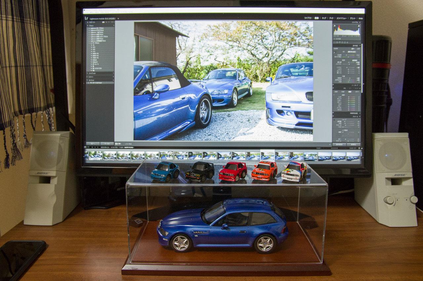Set navigator zoom to FIT
The image size is (423, 281).
tap(103, 22)
